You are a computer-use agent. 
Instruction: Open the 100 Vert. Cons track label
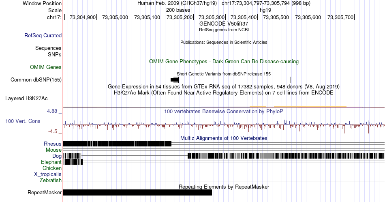[x=23, y=121]
